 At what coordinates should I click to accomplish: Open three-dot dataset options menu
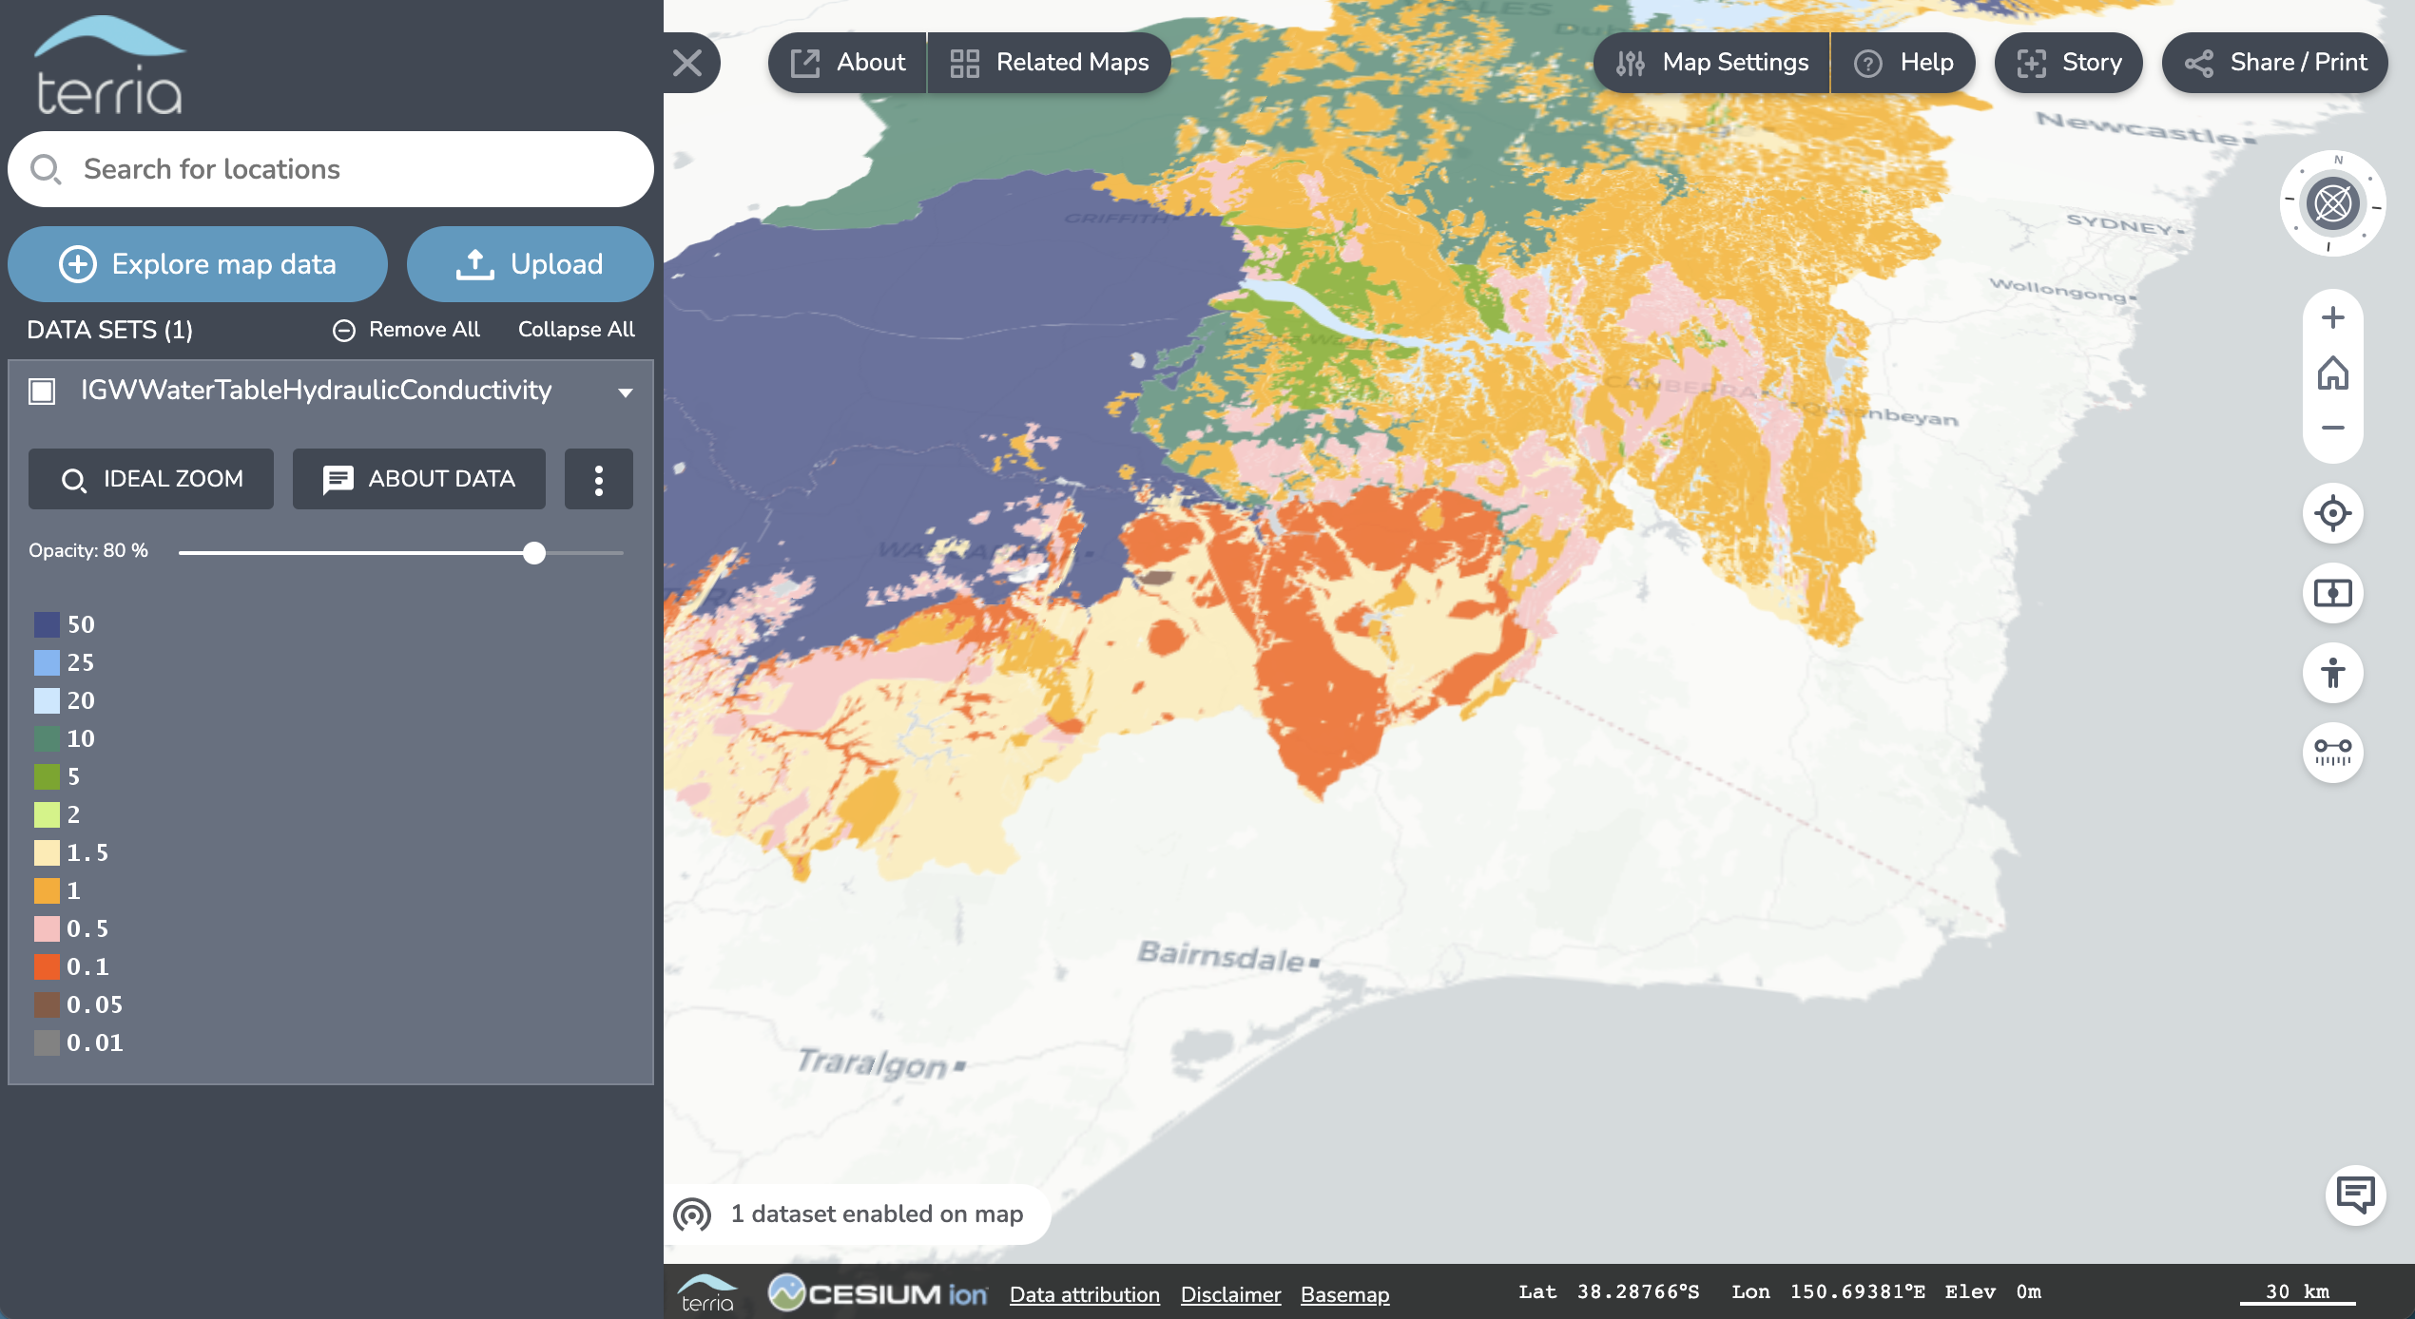tap(598, 479)
